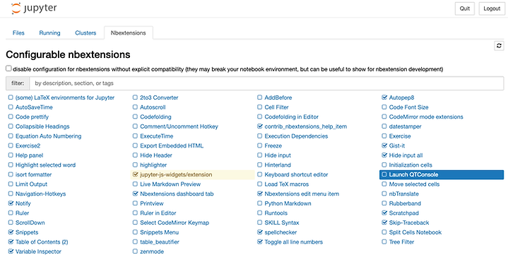Open Ruler in Editor extension
Viewport: 508px width, 262px height.
pyautogui.click(x=158, y=213)
